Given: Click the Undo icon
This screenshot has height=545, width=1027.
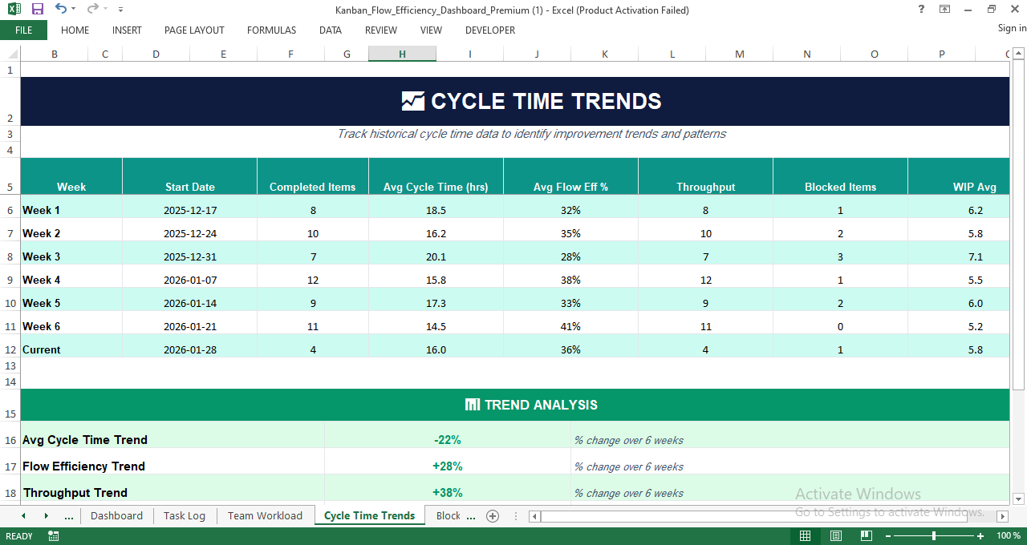Looking at the screenshot, I should point(59,10).
